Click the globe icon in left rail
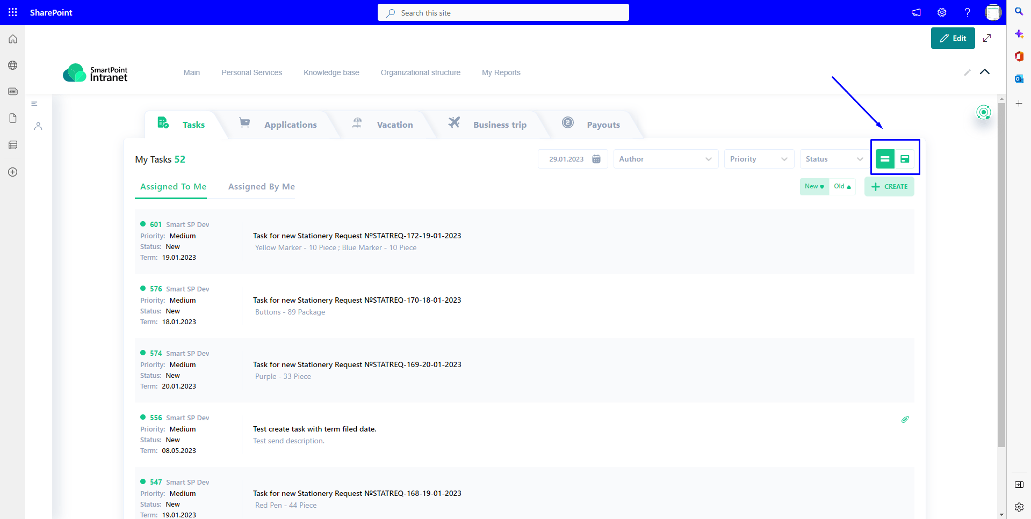The height and width of the screenshot is (519, 1031). coord(13,65)
